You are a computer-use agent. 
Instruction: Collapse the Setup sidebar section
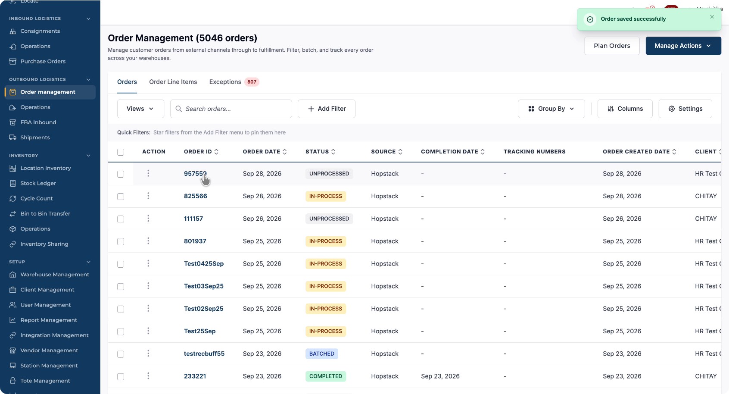coord(88,262)
